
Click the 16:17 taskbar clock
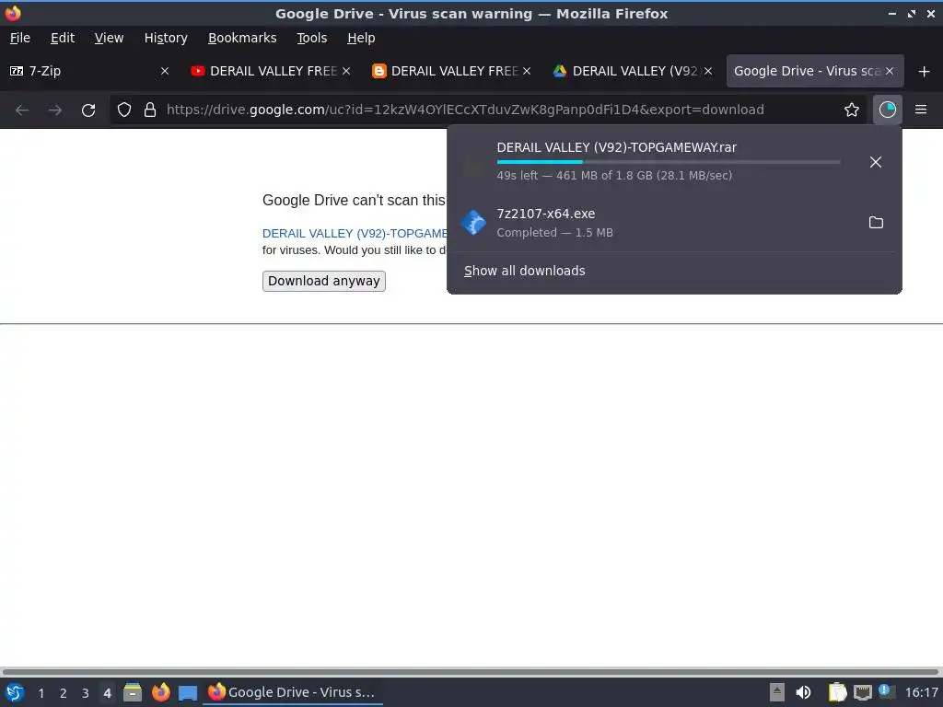(x=921, y=692)
